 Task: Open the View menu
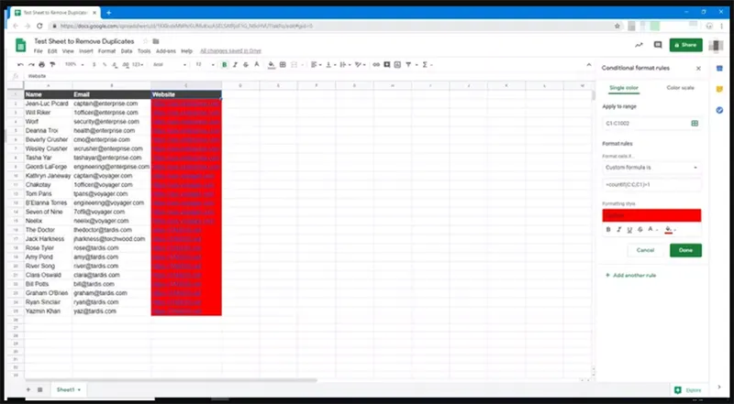point(68,51)
